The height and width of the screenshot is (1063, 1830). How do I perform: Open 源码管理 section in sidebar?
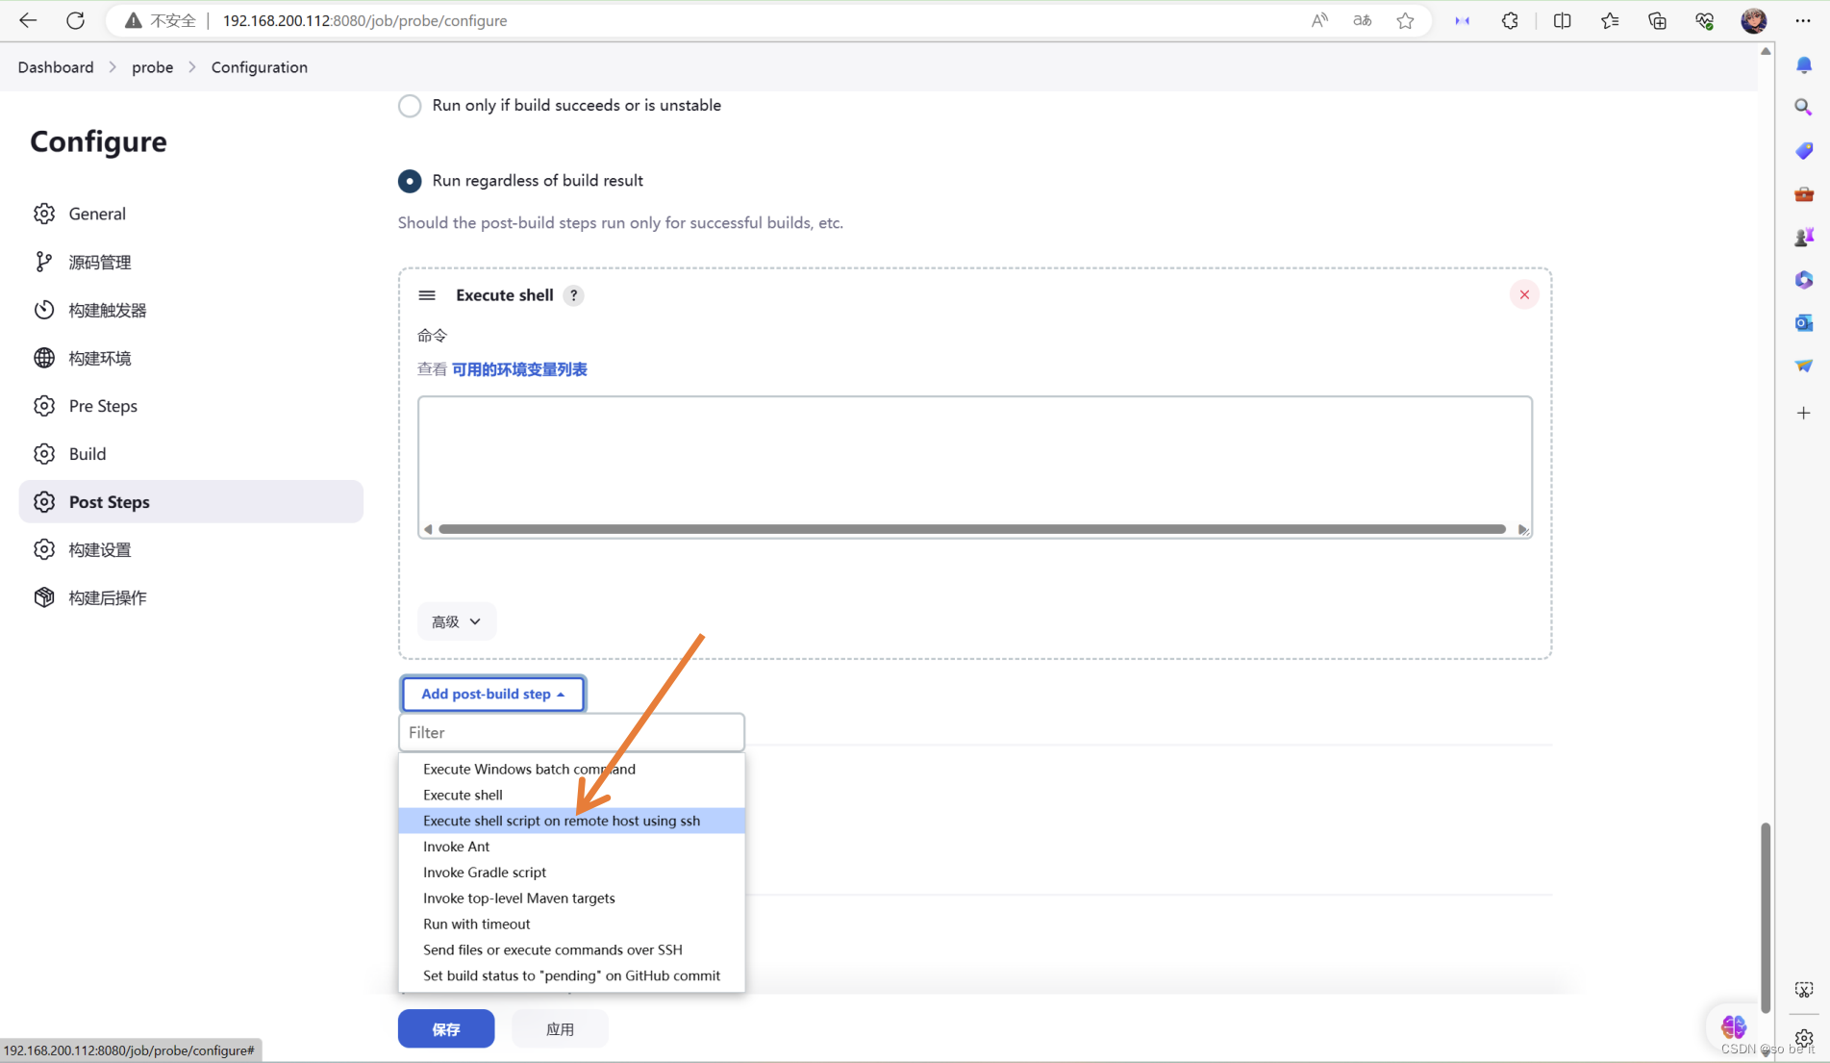pos(191,262)
